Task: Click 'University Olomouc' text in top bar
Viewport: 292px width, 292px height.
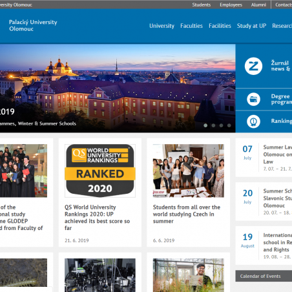Action: tap(16, 5)
